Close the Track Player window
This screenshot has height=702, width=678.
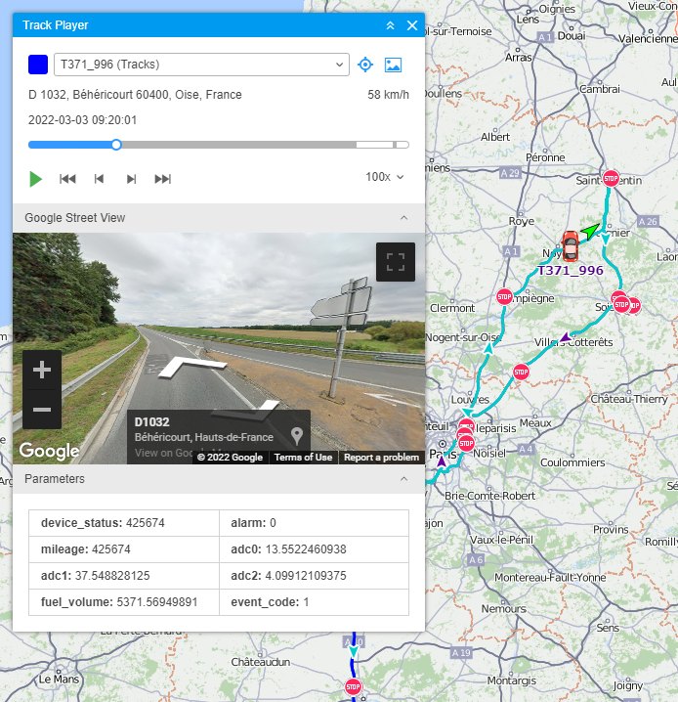coord(412,25)
